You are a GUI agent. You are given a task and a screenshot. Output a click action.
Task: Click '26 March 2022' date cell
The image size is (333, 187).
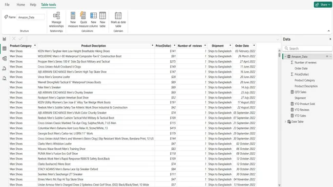click(x=244, y=56)
